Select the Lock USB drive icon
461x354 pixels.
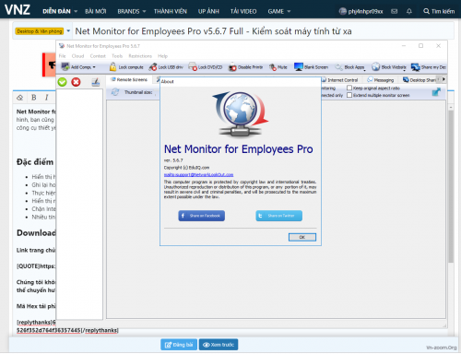coord(153,67)
